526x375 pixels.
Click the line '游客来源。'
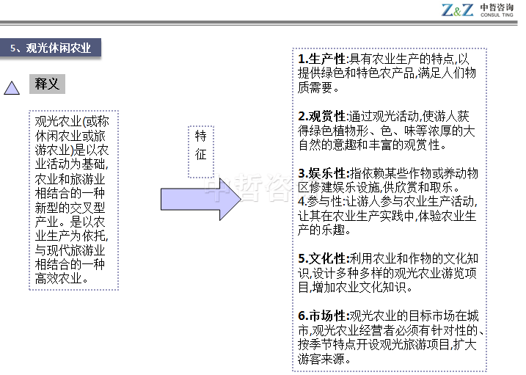point(324,360)
